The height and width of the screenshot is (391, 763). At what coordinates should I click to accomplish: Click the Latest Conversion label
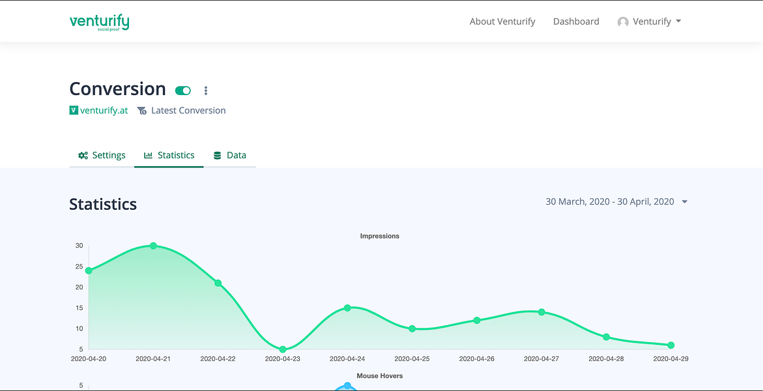pos(188,111)
